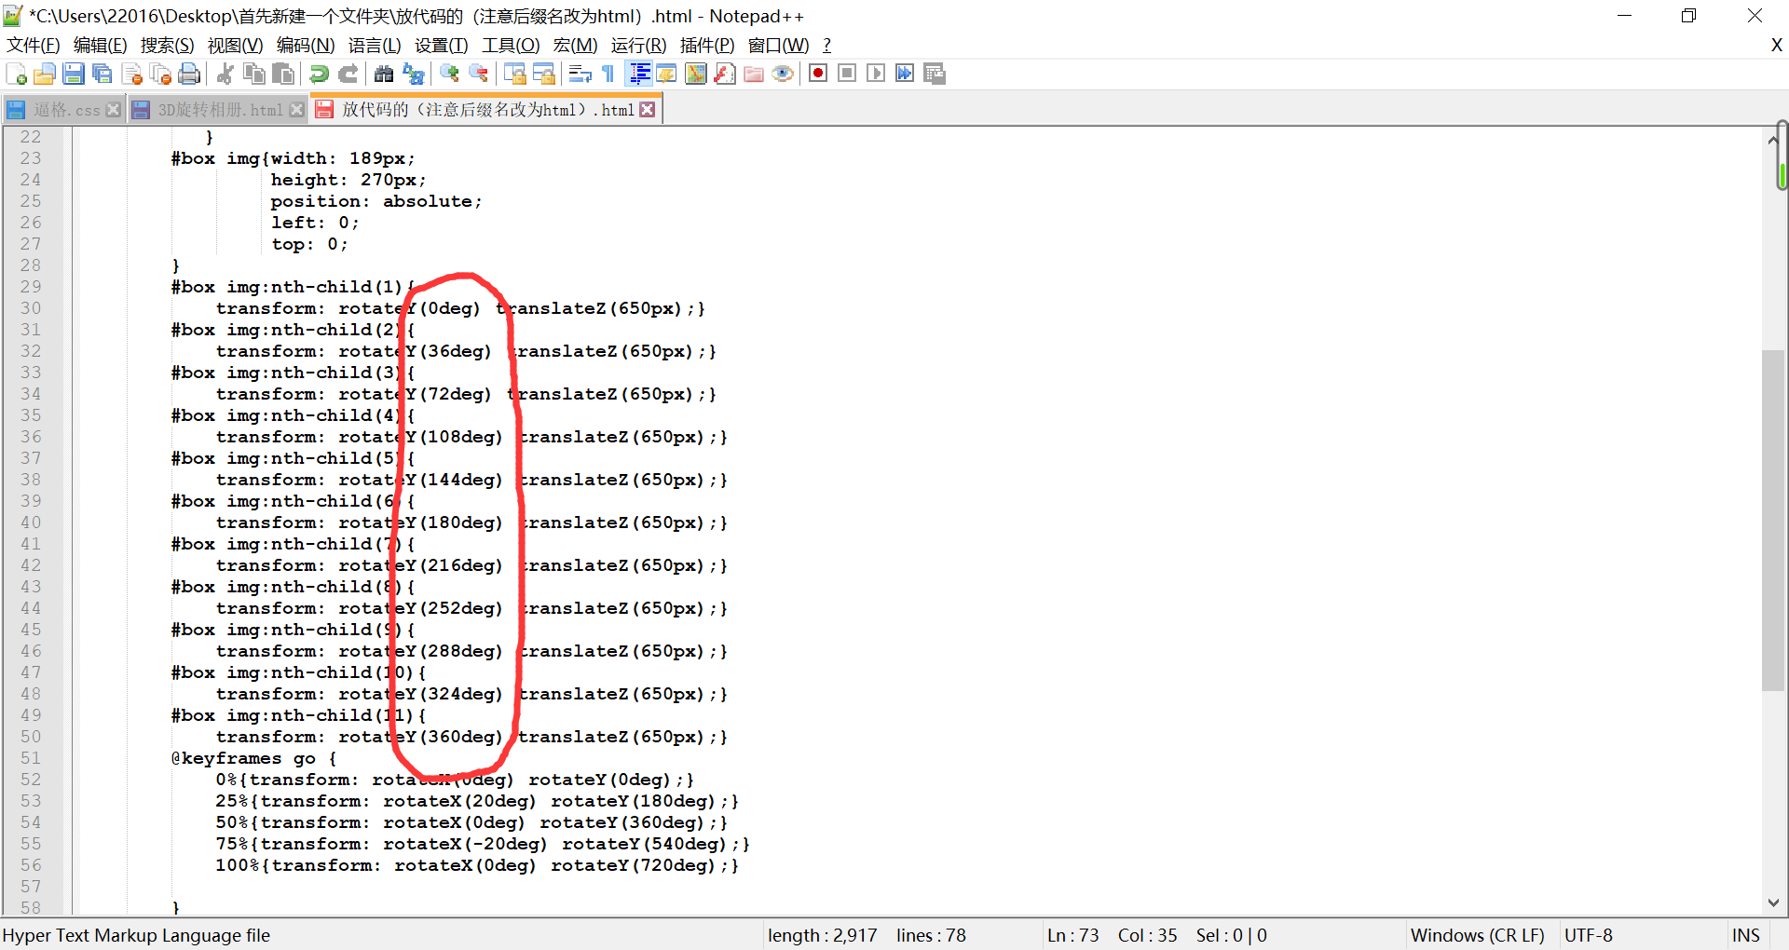Switch to the 3D旋转相册.html tab
The width and height of the screenshot is (1789, 950).
pos(220,110)
